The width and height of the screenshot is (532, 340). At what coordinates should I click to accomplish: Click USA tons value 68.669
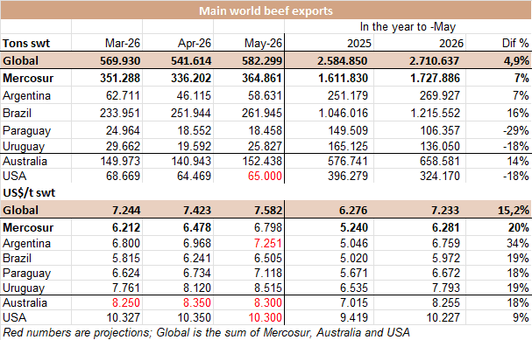pyautogui.click(x=123, y=176)
